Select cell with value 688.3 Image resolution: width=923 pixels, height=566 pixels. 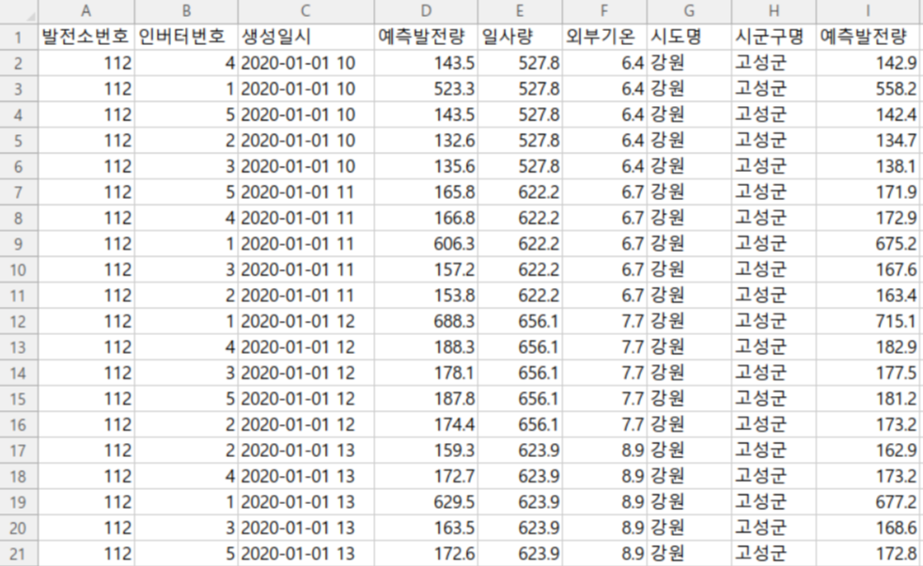pyautogui.click(x=426, y=322)
